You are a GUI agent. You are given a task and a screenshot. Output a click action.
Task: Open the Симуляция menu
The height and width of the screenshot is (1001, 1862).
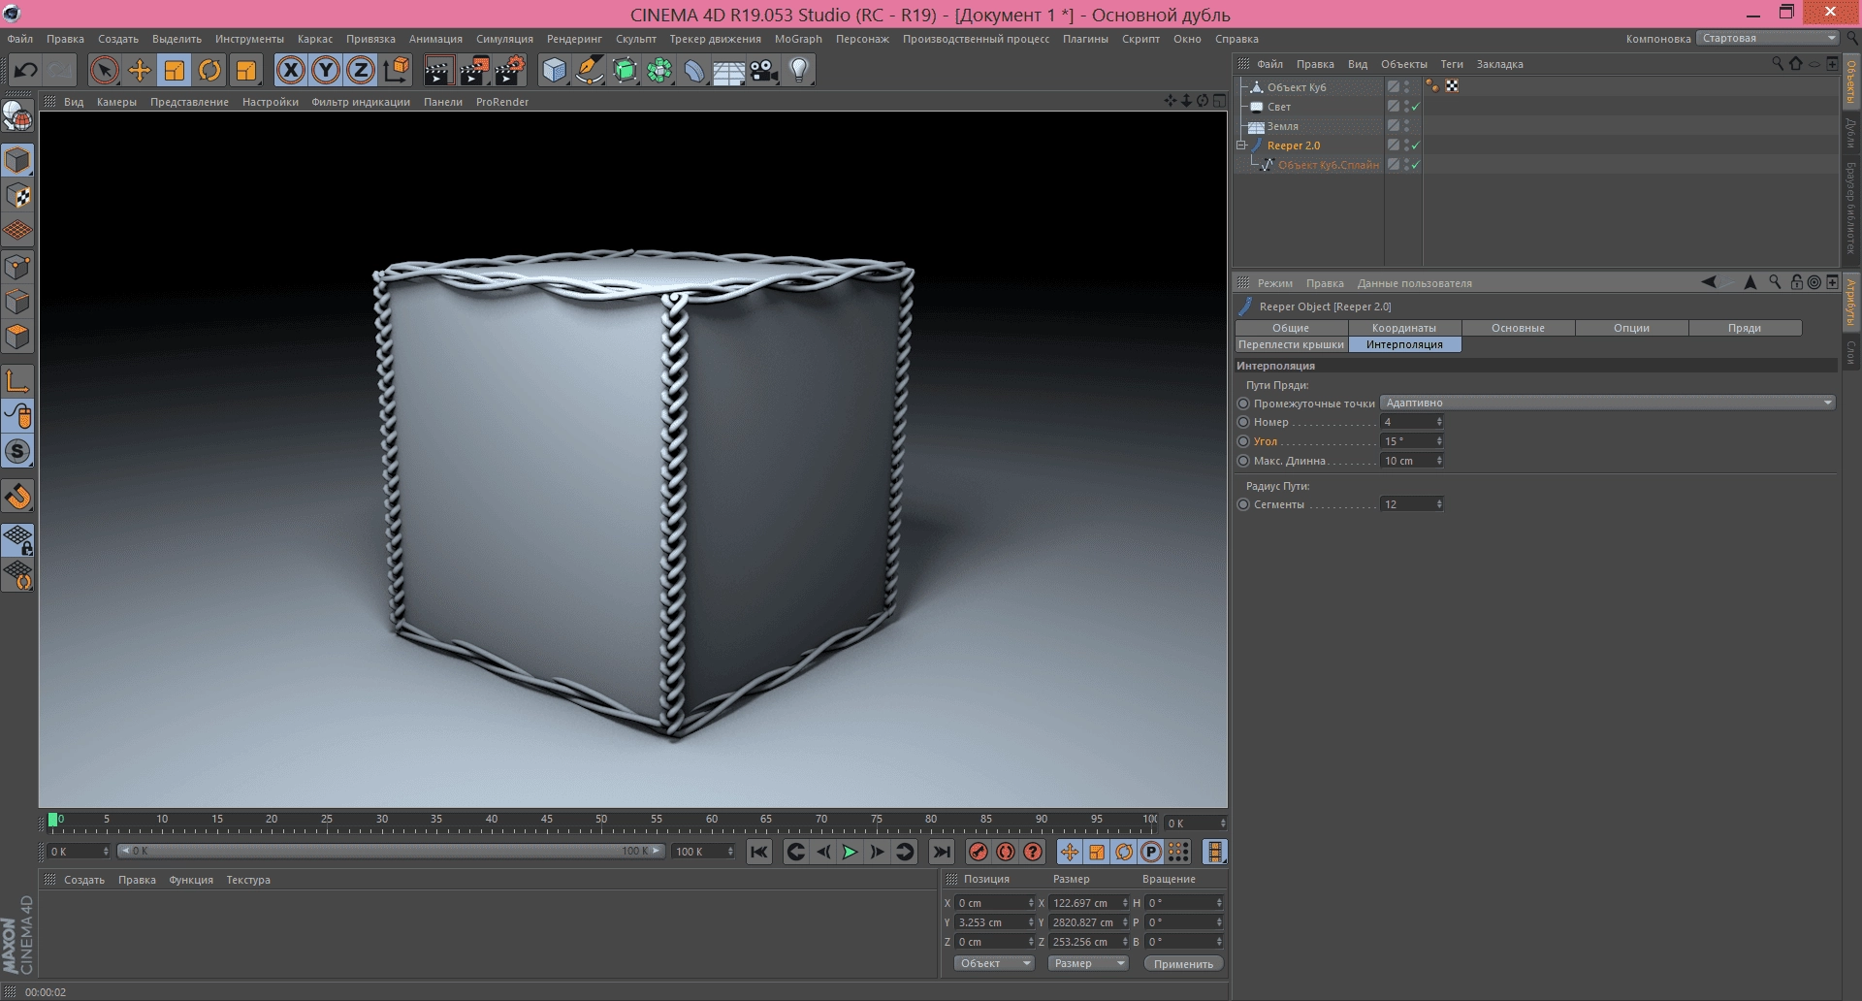pos(504,39)
